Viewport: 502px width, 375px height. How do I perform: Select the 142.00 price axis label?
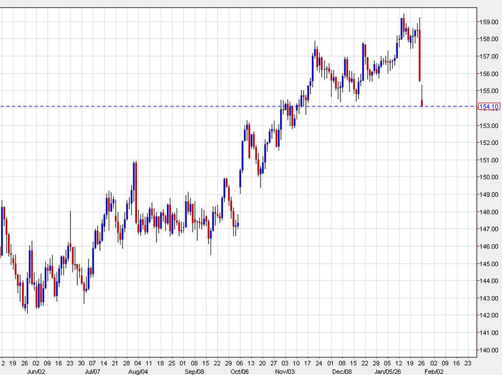coord(489,316)
